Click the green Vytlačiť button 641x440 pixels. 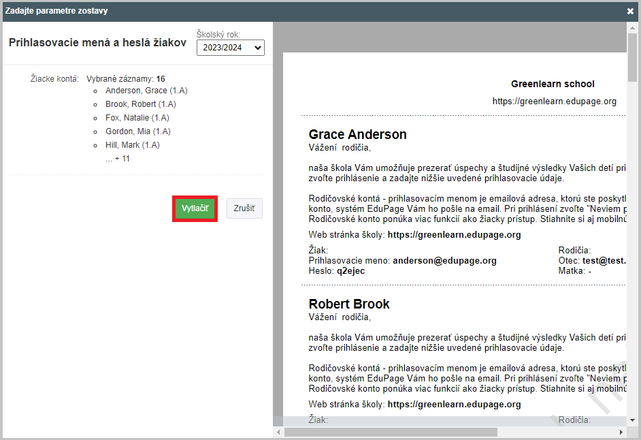coord(195,208)
